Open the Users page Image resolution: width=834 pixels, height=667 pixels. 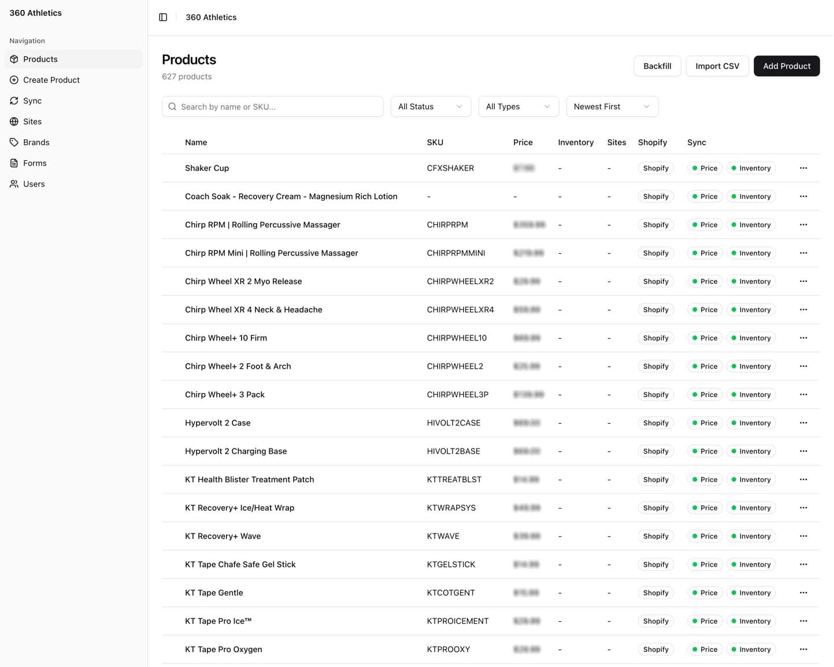[x=73, y=184]
